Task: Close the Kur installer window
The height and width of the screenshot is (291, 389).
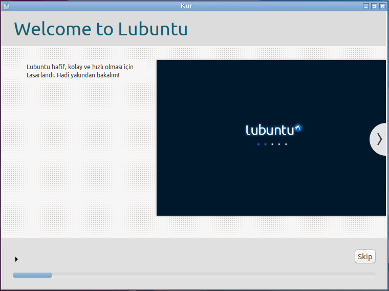Action: click(x=382, y=6)
